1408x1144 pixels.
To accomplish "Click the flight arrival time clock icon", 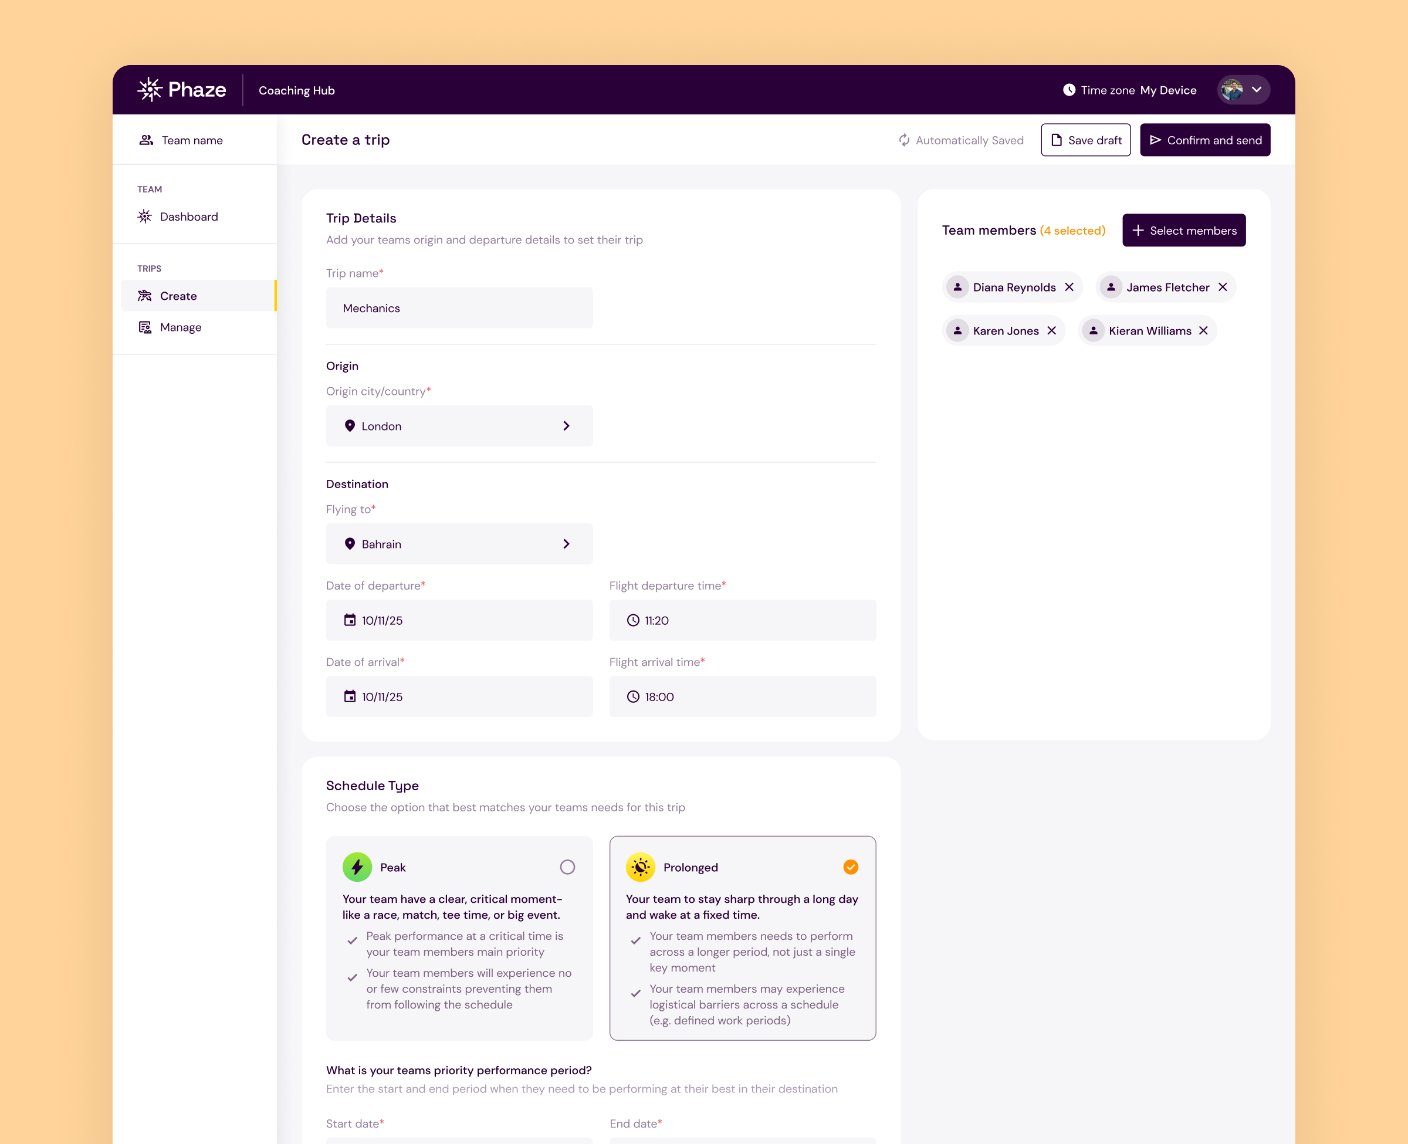I will [632, 696].
